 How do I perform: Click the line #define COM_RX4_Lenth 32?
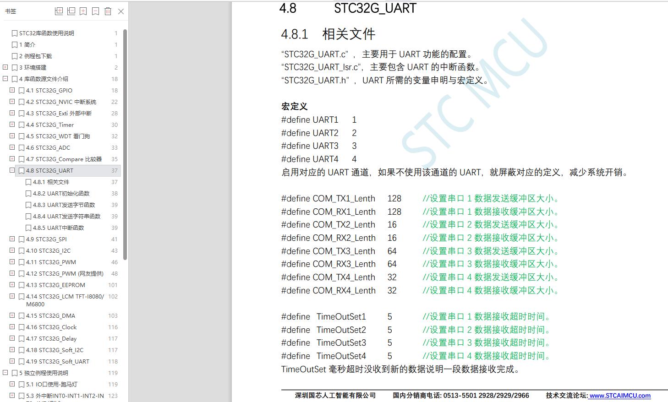pos(339,291)
